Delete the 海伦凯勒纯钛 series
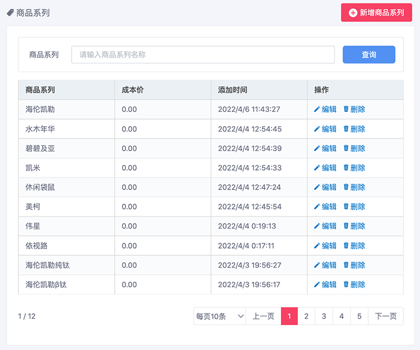 click(x=354, y=265)
